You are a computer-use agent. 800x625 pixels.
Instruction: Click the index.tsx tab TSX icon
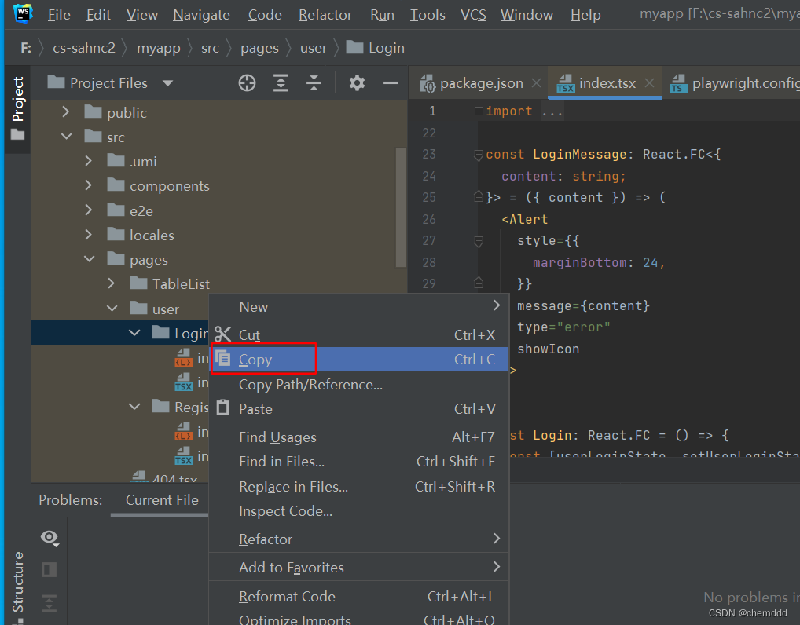565,83
